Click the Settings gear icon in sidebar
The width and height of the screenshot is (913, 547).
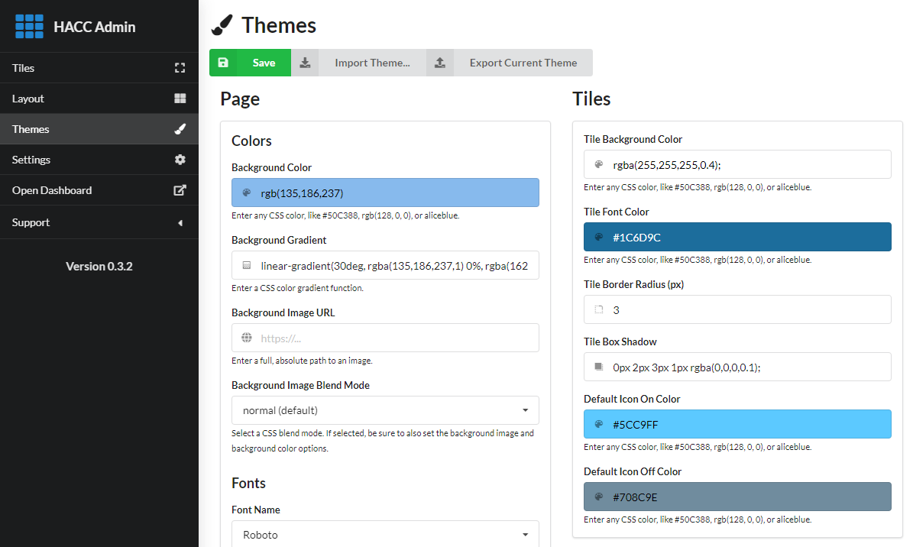pos(180,160)
